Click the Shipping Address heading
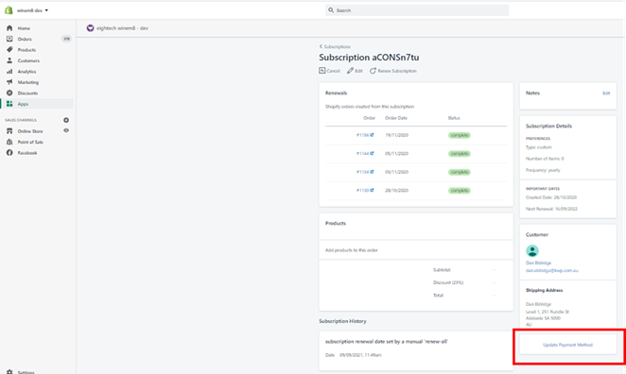Screen dimensions: 626x374 (x=544, y=290)
